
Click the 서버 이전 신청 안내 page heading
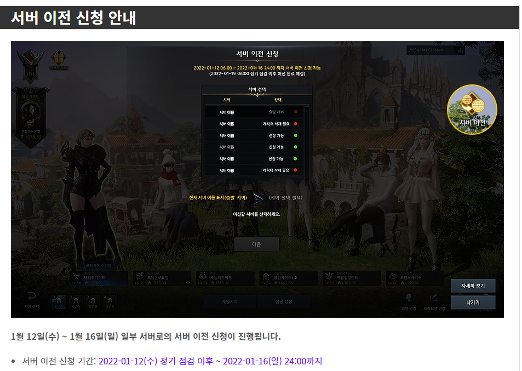(73, 18)
